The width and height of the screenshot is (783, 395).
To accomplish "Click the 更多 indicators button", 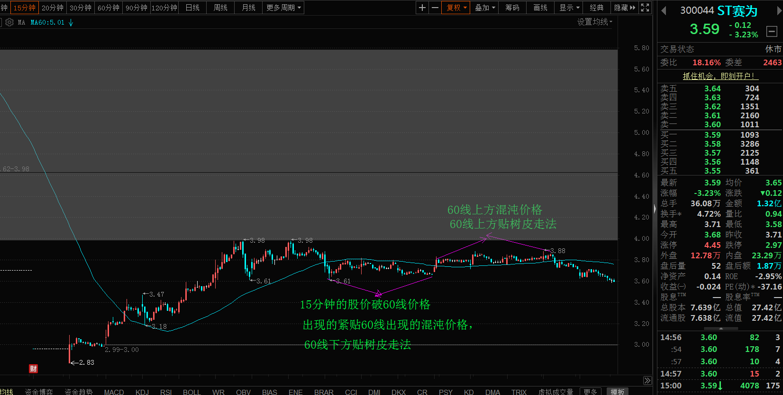I will point(590,391).
